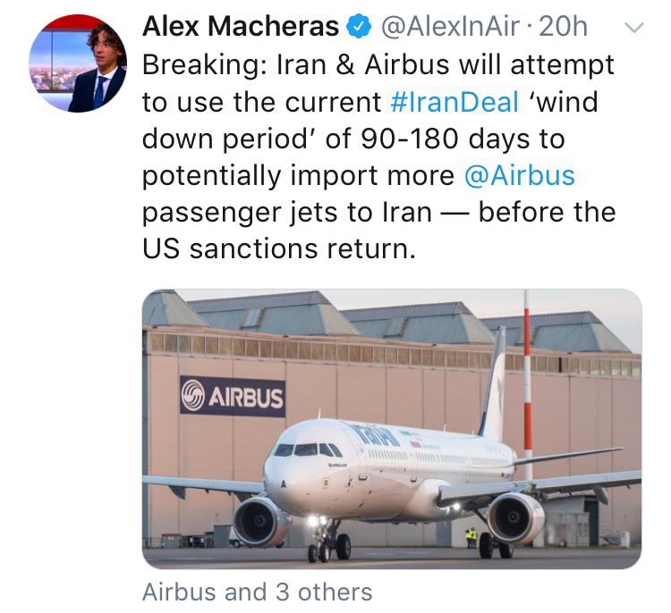Open the @AlexInAir handle
Image resolution: width=671 pixels, height=613 pixels.
450,28
